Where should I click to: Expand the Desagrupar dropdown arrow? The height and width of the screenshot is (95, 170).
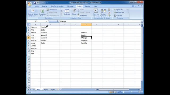(x=125, y=13)
